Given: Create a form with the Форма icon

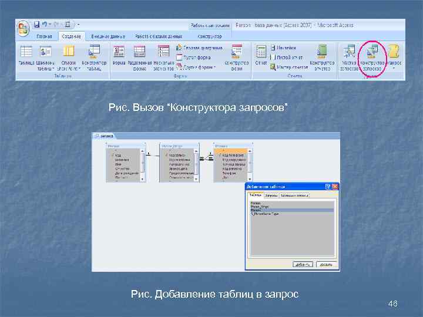Looking at the screenshot, I should (119, 56).
